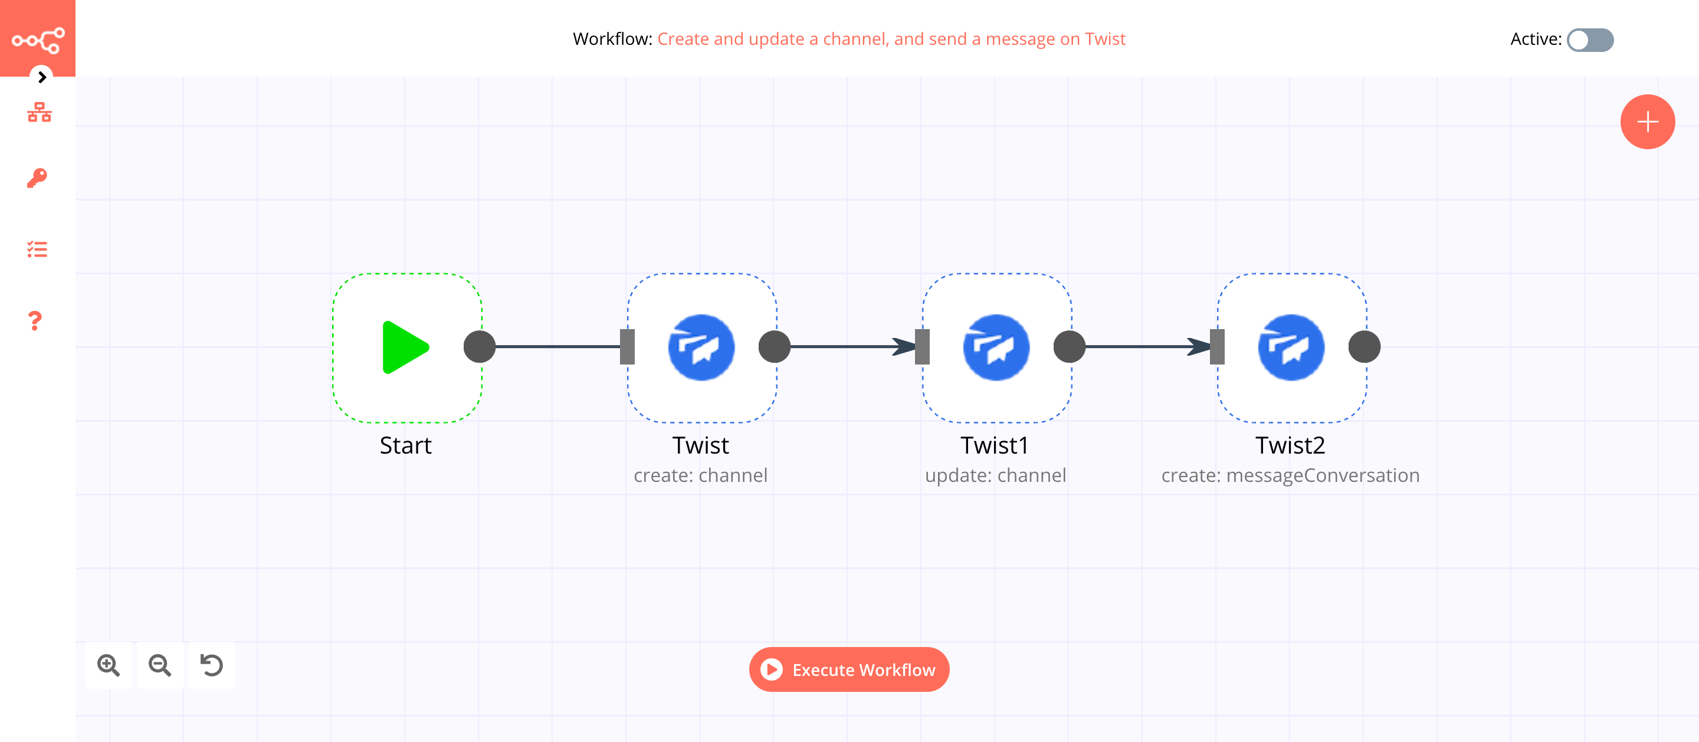Click the network/connections icon in sidebar
The height and width of the screenshot is (742, 1699).
(x=38, y=114)
